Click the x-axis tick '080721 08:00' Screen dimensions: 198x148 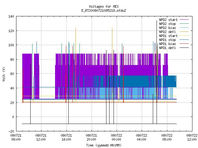click(x=16, y=138)
